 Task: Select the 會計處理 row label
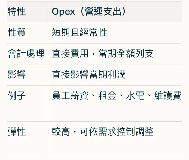click(26, 54)
